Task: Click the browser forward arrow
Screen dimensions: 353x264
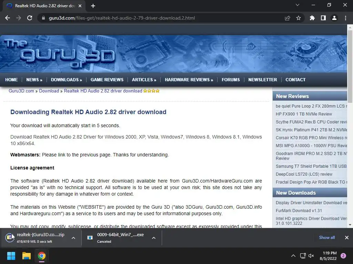Action: click(x=19, y=18)
